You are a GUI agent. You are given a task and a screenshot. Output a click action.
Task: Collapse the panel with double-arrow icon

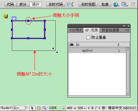[124, 26]
